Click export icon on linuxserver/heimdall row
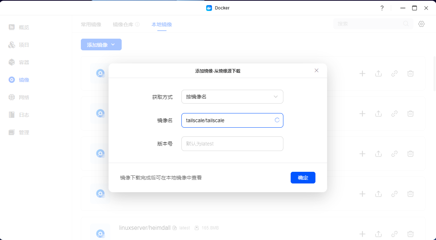Screen dimensions: 436x240 (378, 234)
